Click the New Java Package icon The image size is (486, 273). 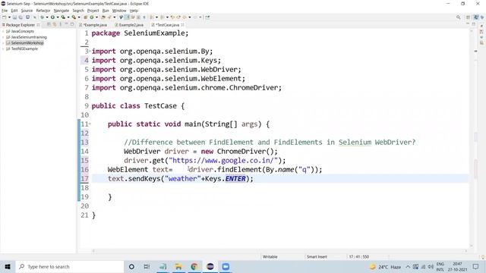[85, 17]
